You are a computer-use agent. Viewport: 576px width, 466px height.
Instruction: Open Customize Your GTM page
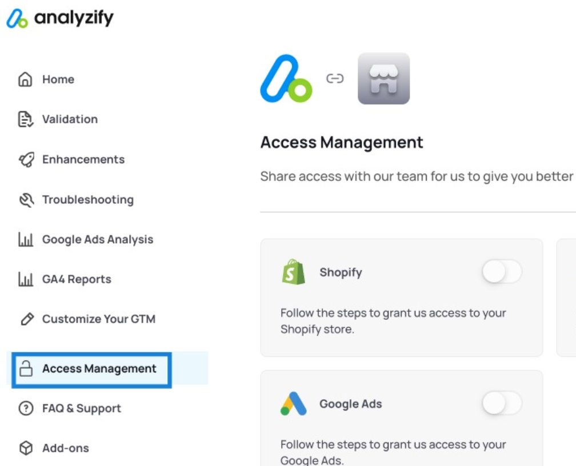click(99, 319)
